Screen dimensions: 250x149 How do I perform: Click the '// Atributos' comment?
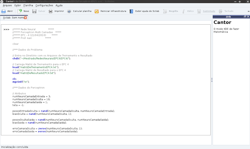(x=19, y=93)
